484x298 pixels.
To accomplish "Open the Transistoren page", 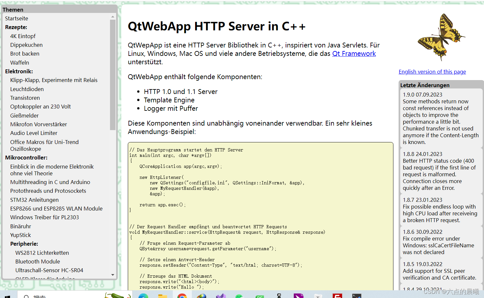I will coord(25,98).
